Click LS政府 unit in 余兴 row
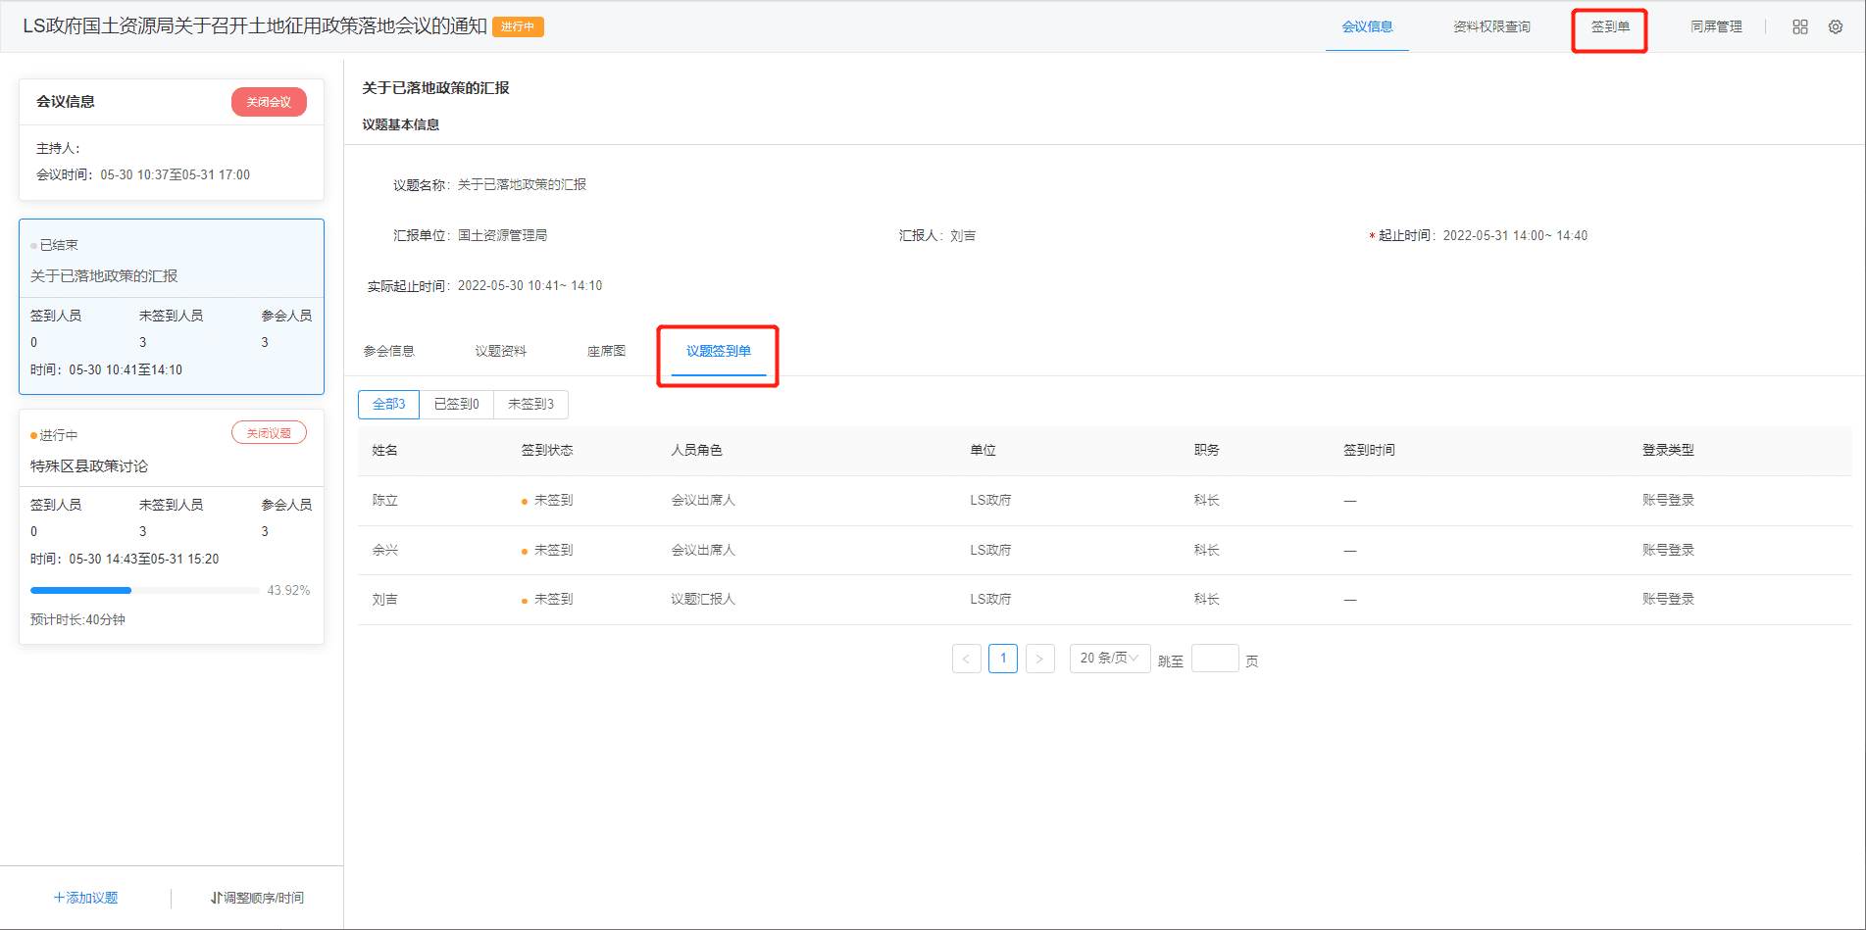Image resolution: width=1866 pixels, height=930 pixels. click(x=990, y=550)
